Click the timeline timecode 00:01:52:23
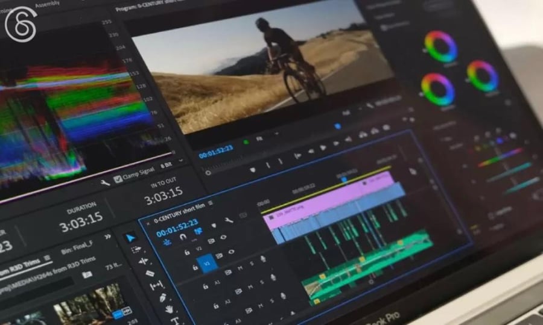Viewport: 543px width, 325px height. click(x=177, y=227)
